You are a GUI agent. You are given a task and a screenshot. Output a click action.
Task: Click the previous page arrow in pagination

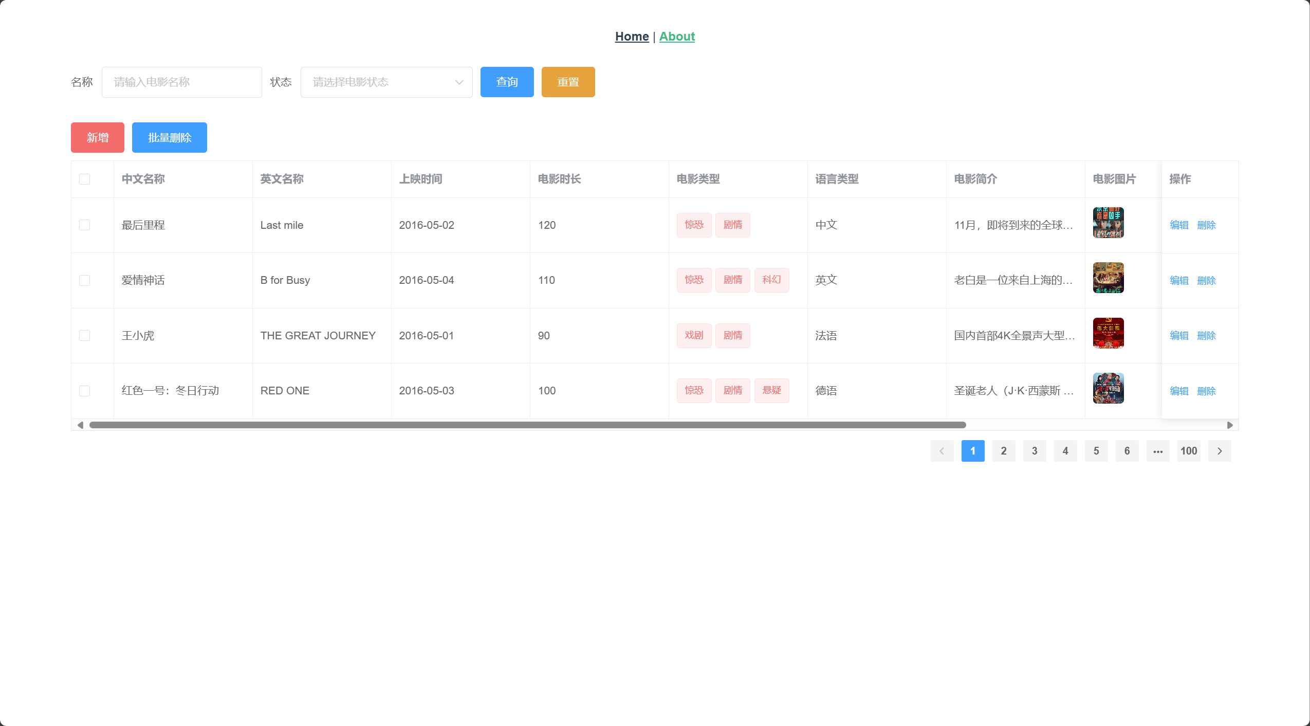(x=942, y=451)
